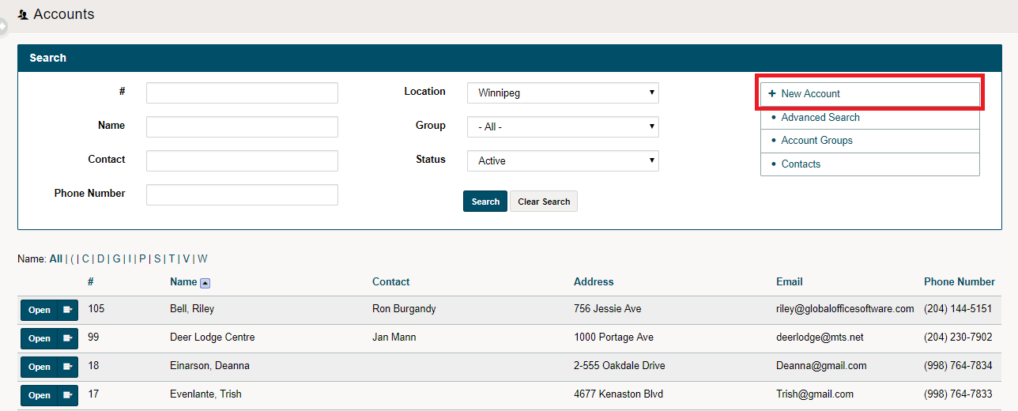Click phone number (998) 764-7833
This screenshot has width=1018, height=411.
coord(958,394)
